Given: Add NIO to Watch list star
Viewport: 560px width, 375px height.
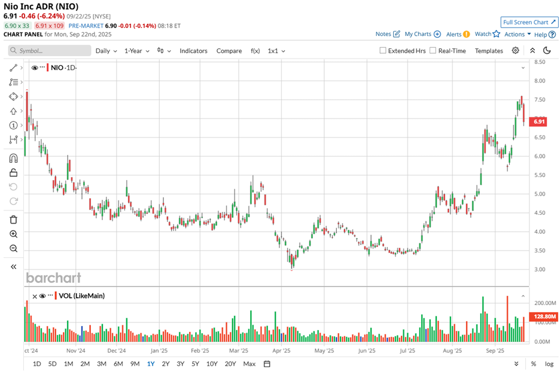Looking at the screenshot, I should pos(497,34).
